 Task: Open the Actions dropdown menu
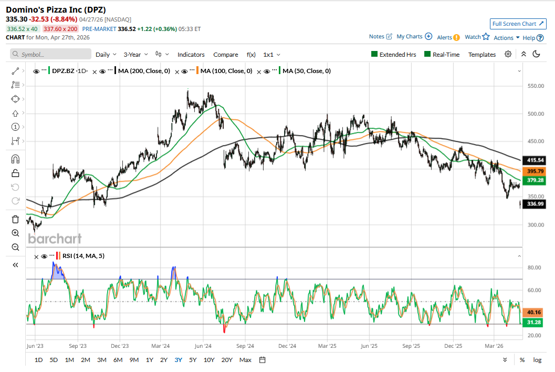[x=506, y=38]
